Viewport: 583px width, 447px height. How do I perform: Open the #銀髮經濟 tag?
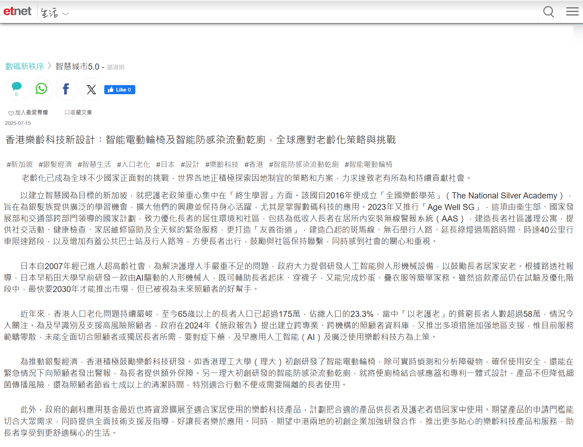point(55,164)
